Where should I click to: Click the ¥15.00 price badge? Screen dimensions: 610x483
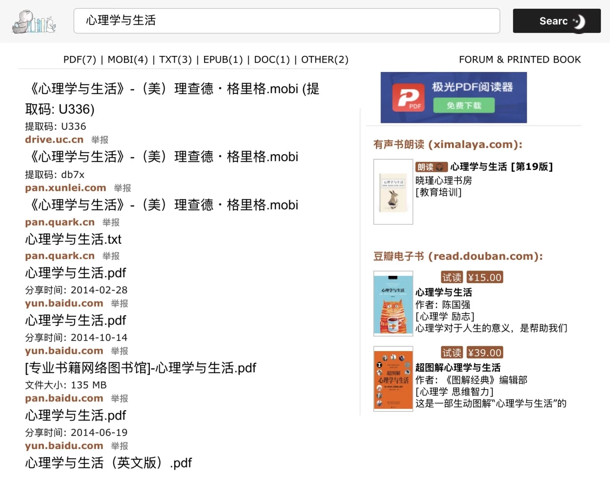pyautogui.click(x=484, y=277)
